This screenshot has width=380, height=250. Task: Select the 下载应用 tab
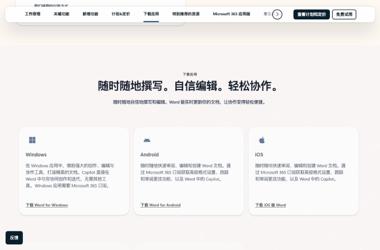151,14
